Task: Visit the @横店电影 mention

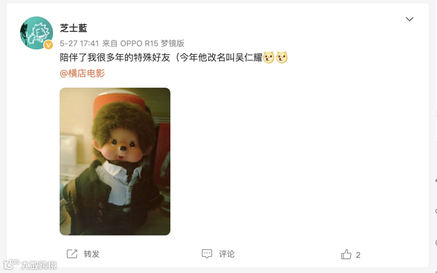Action: coord(82,73)
